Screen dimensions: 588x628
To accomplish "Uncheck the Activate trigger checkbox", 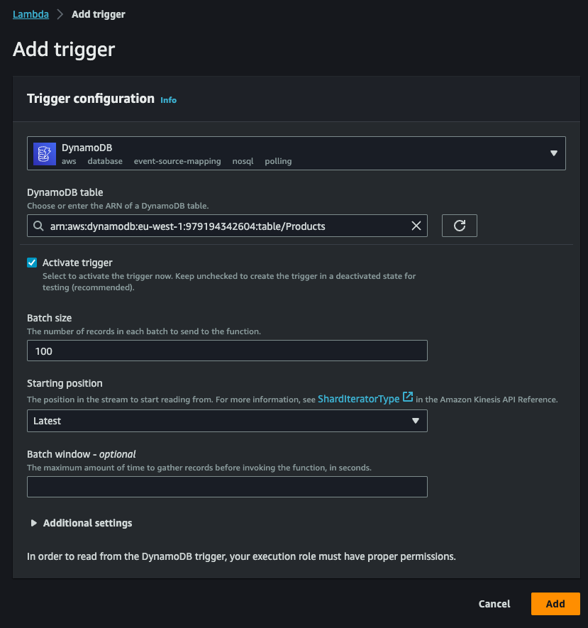I will tap(32, 263).
